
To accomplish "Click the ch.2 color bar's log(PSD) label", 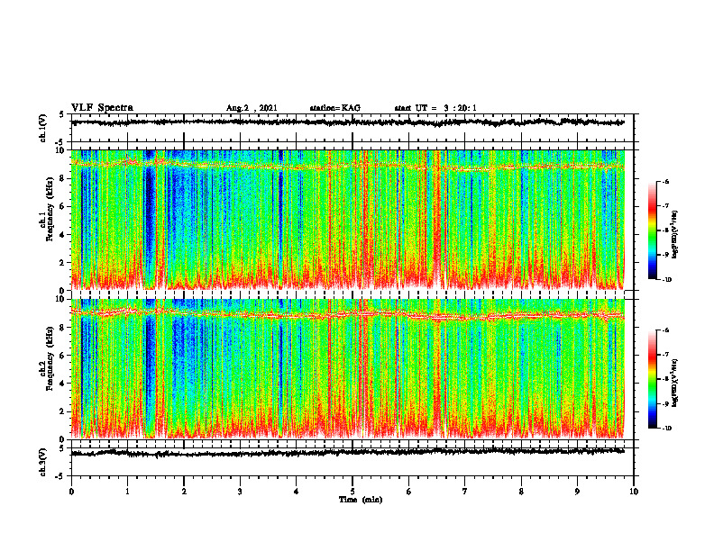I will [x=675, y=384].
